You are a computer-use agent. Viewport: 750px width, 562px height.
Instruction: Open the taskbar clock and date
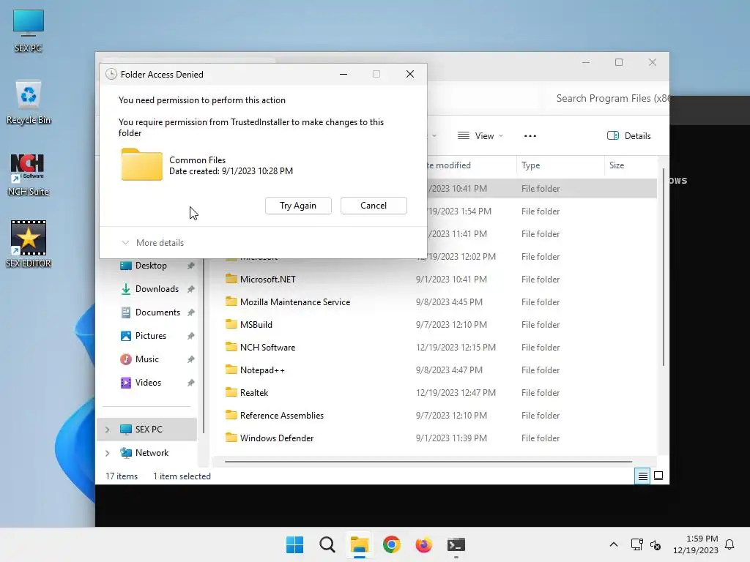(x=696, y=544)
